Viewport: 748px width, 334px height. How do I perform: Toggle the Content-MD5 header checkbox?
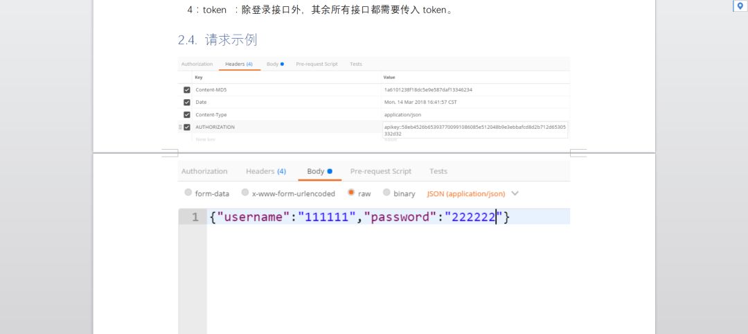tap(186, 89)
